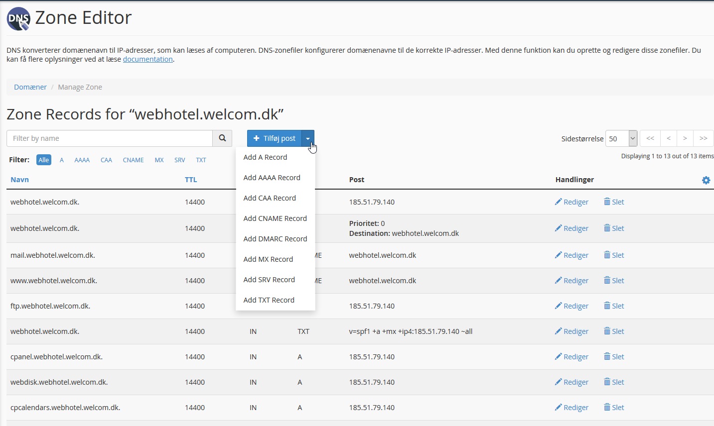Delete the SPF TXT record row
The height and width of the screenshot is (426, 714).
614,331
